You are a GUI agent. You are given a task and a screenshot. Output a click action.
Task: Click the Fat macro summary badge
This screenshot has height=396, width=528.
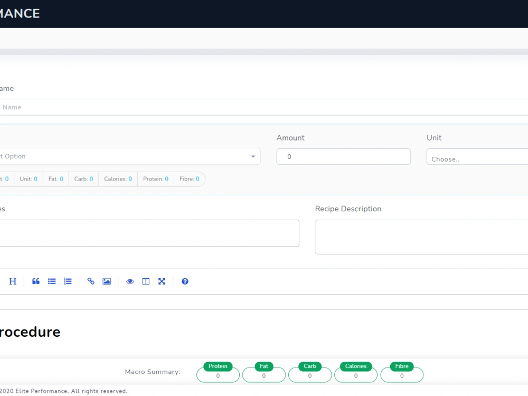263,366
